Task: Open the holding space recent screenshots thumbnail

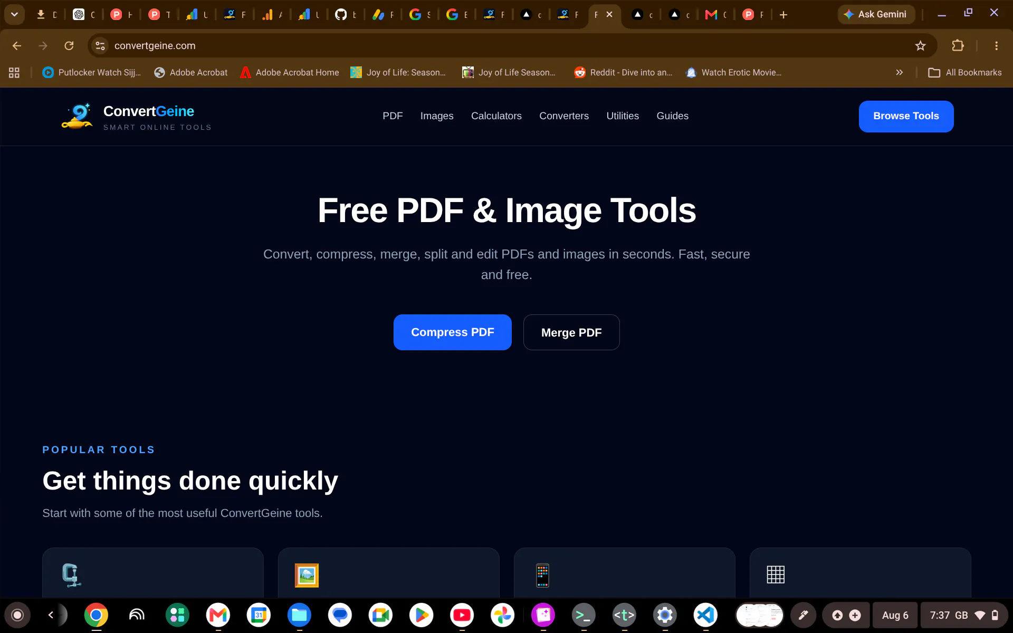Action: (x=760, y=615)
